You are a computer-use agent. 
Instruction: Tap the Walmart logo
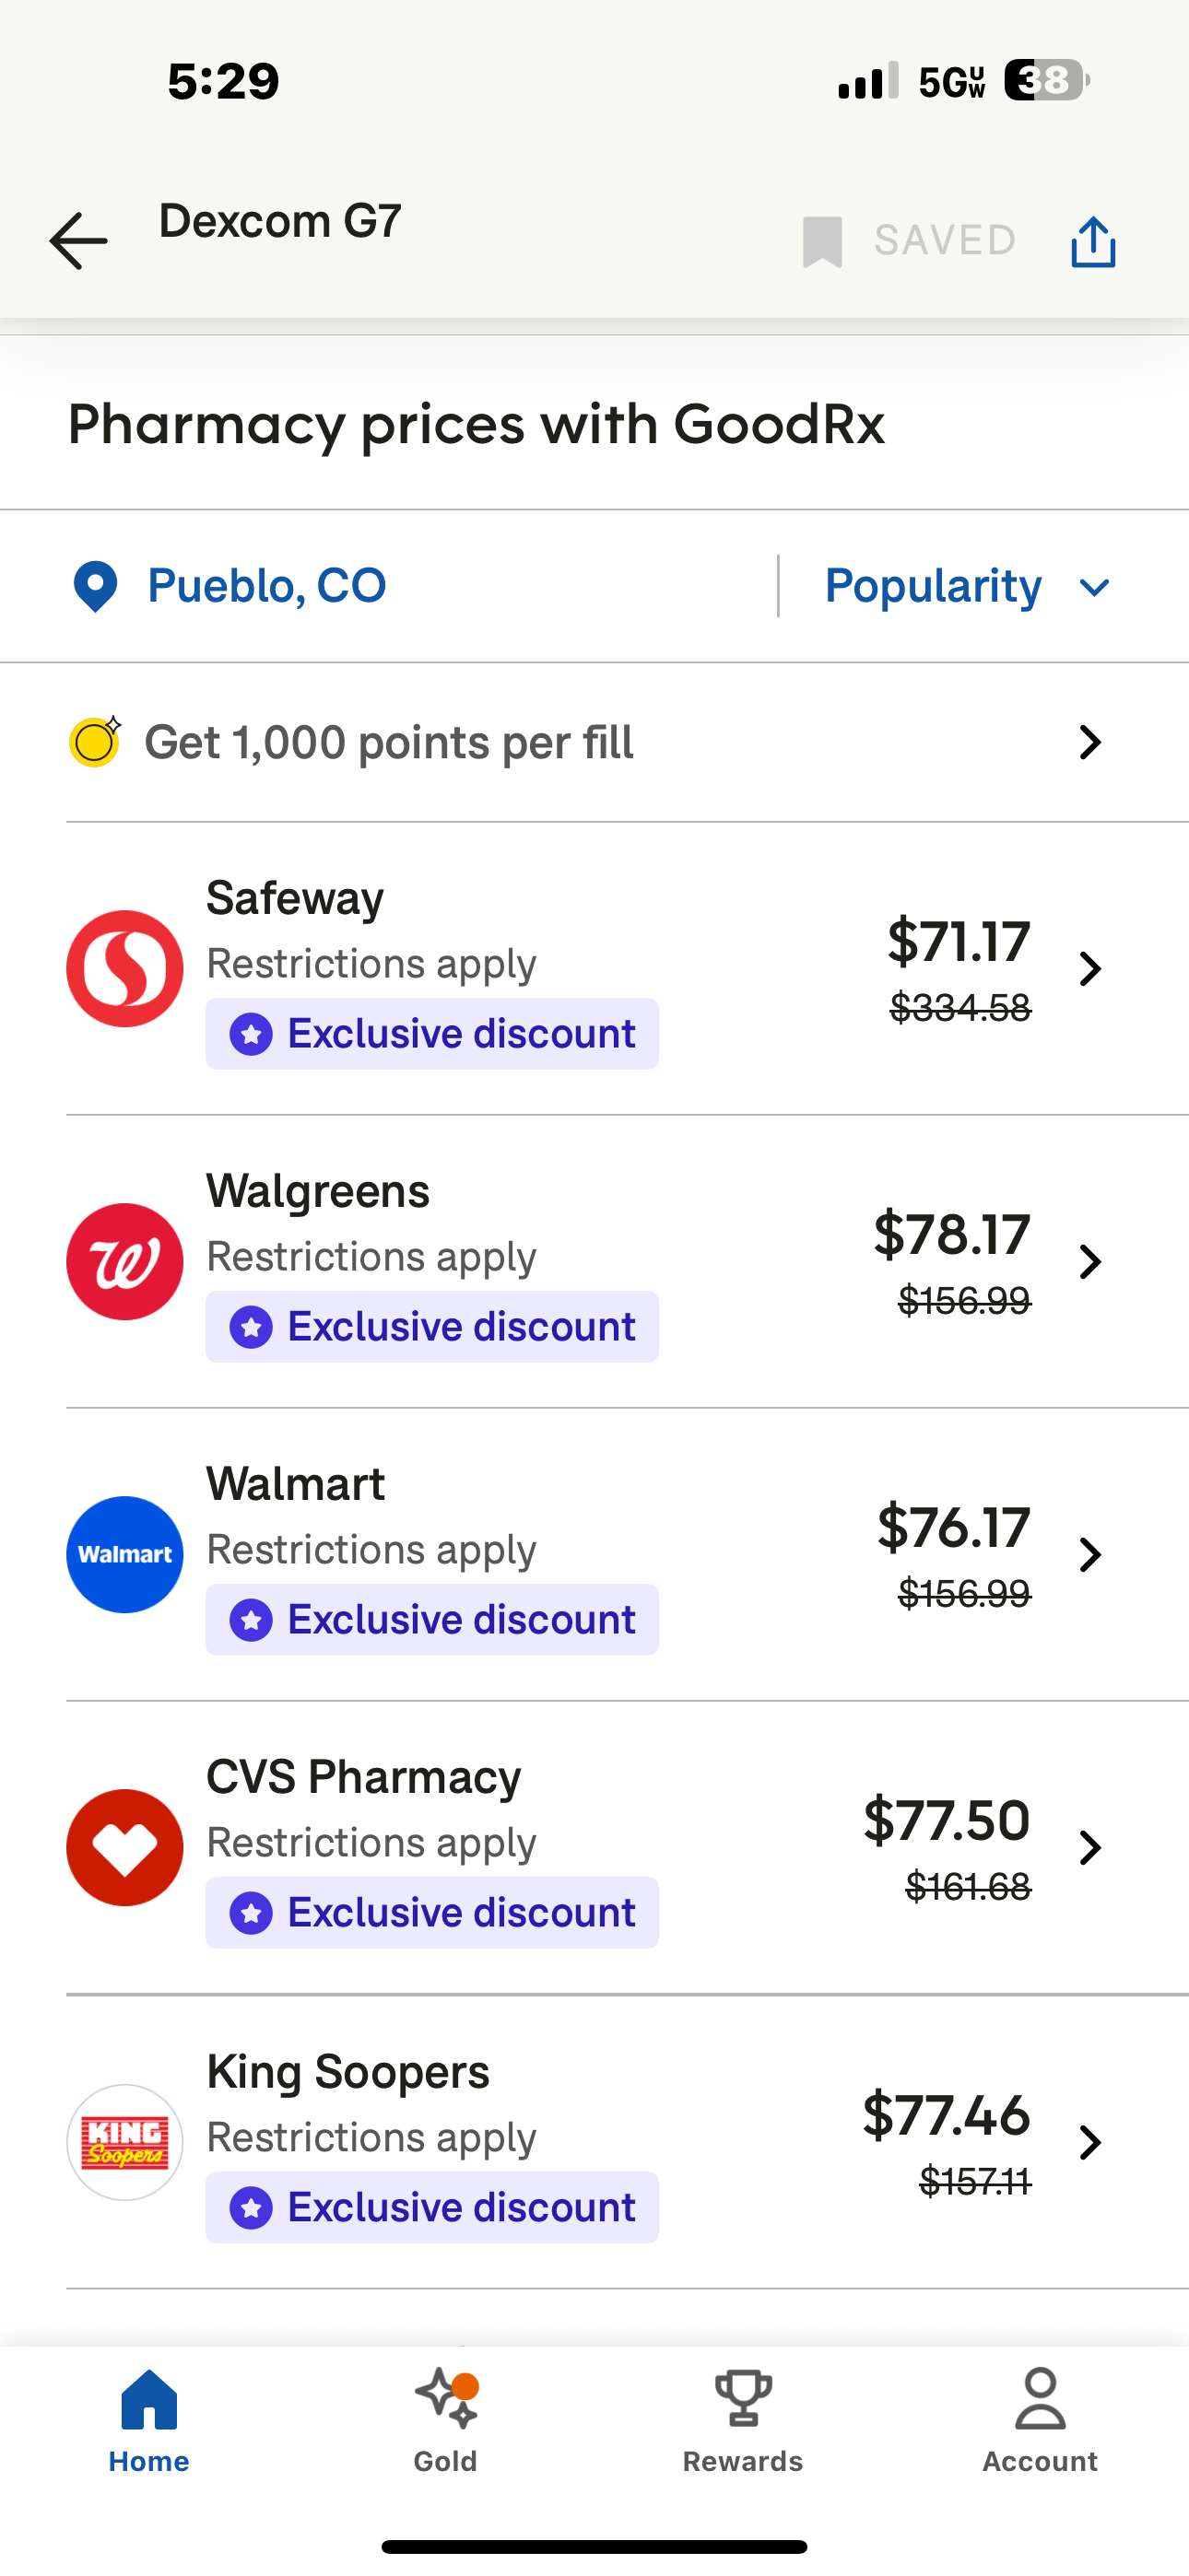pos(125,1554)
